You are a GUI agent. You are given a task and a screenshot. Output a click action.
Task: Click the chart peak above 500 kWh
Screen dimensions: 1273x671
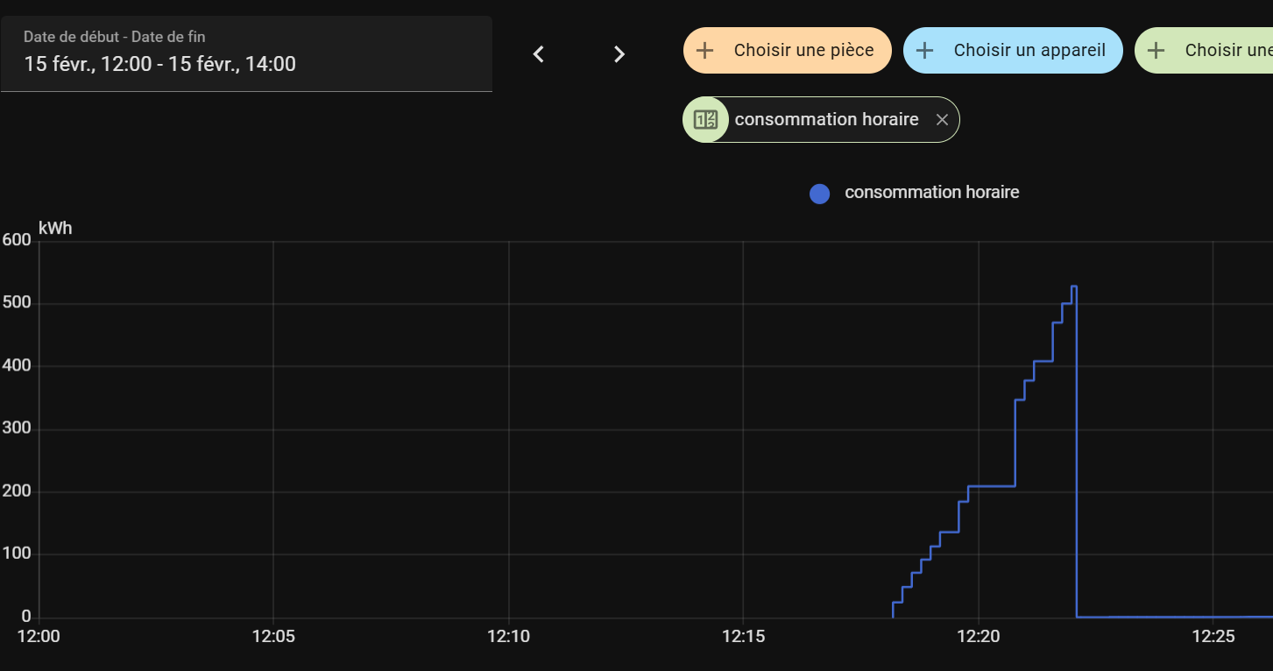pyautogui.click(x=1074, y=286)
